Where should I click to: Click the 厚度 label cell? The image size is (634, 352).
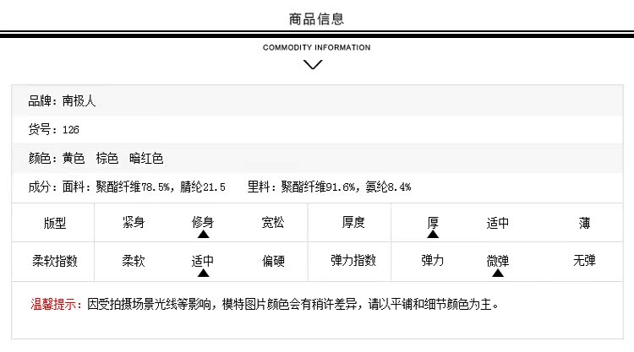(349, 223)
